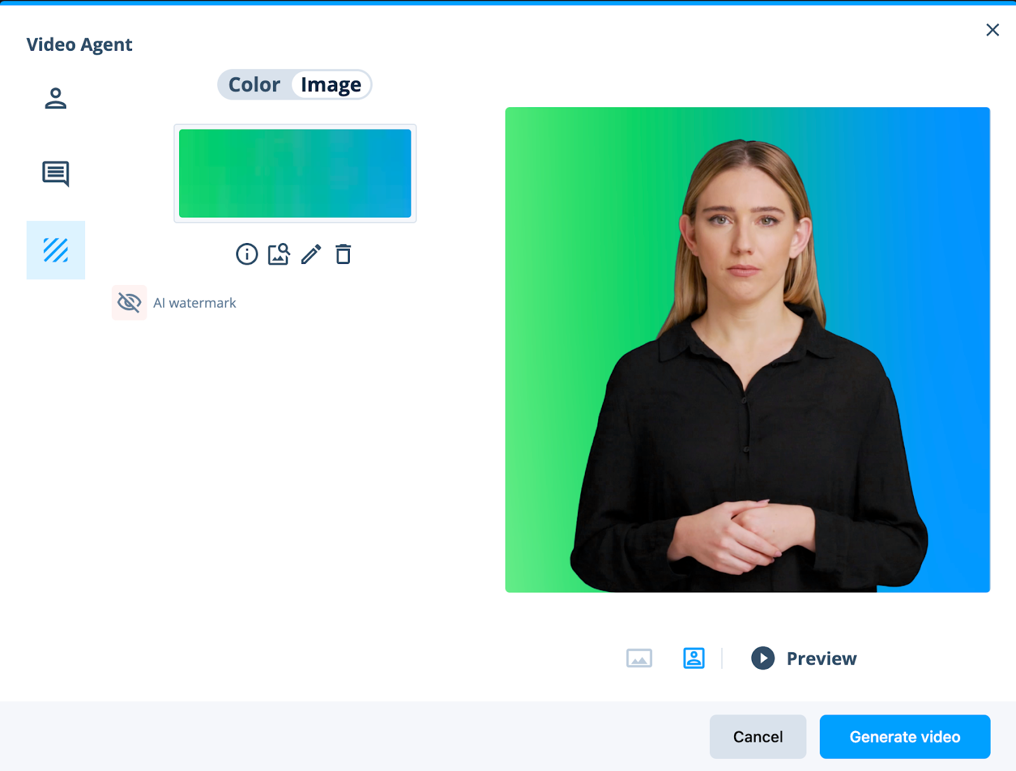Open the script speech bubble section
Image resolution: width=1016 pixels, height=771 pixels.
pos(56,173)
